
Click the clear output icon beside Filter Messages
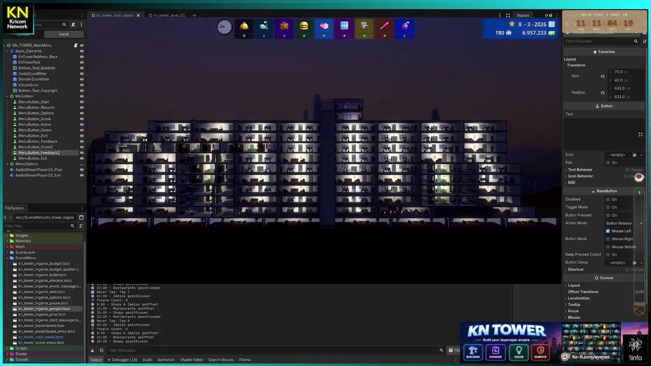point(92,350)
